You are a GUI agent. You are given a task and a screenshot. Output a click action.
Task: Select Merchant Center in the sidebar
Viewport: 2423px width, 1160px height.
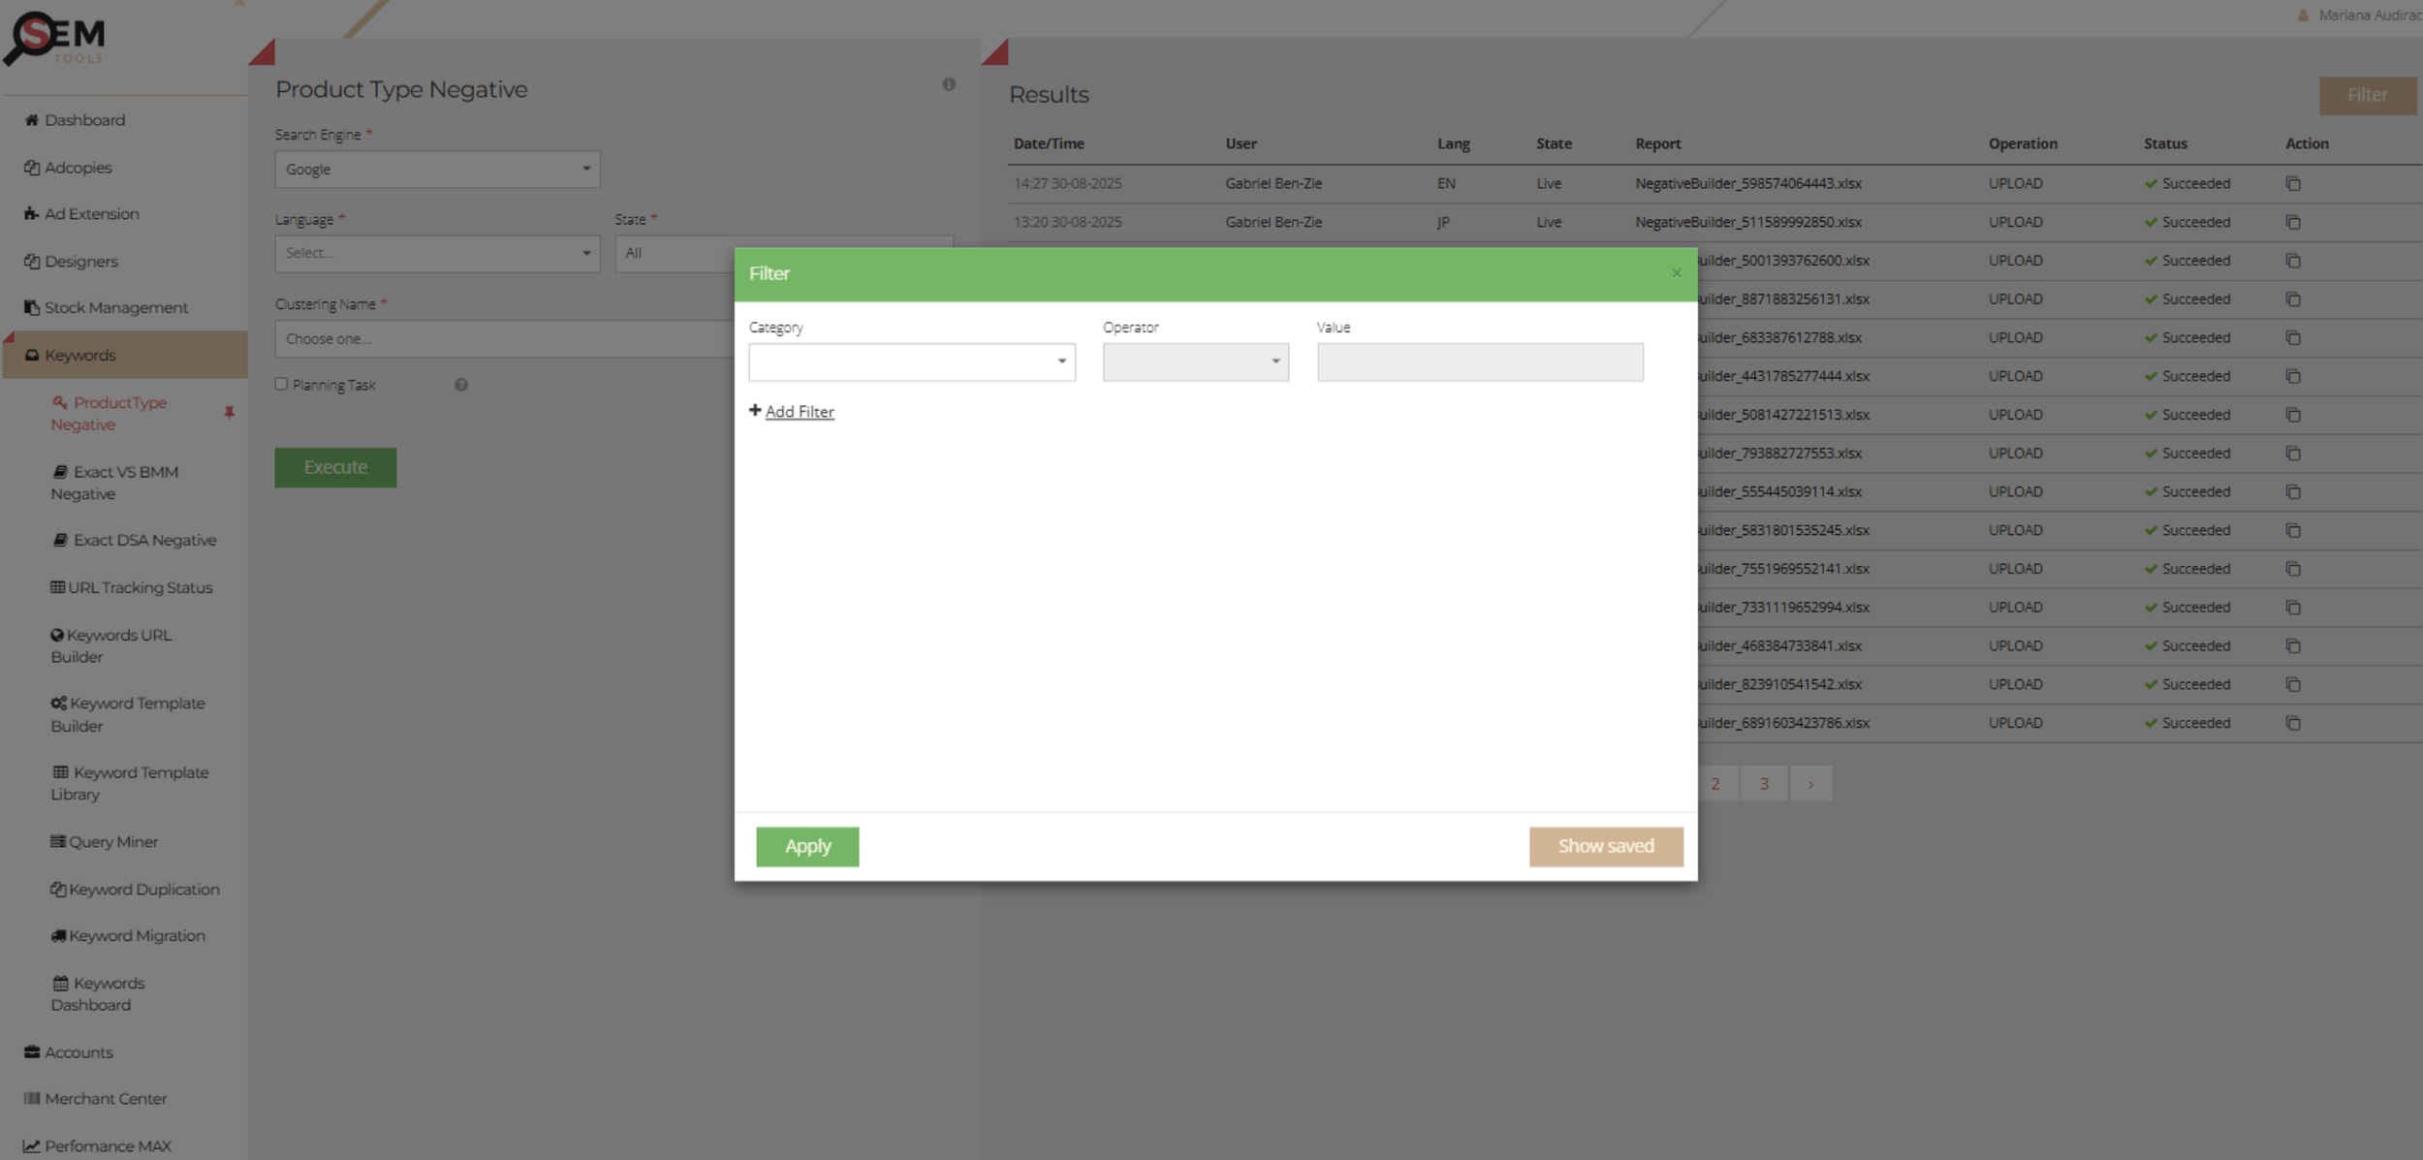point(105,1098)
